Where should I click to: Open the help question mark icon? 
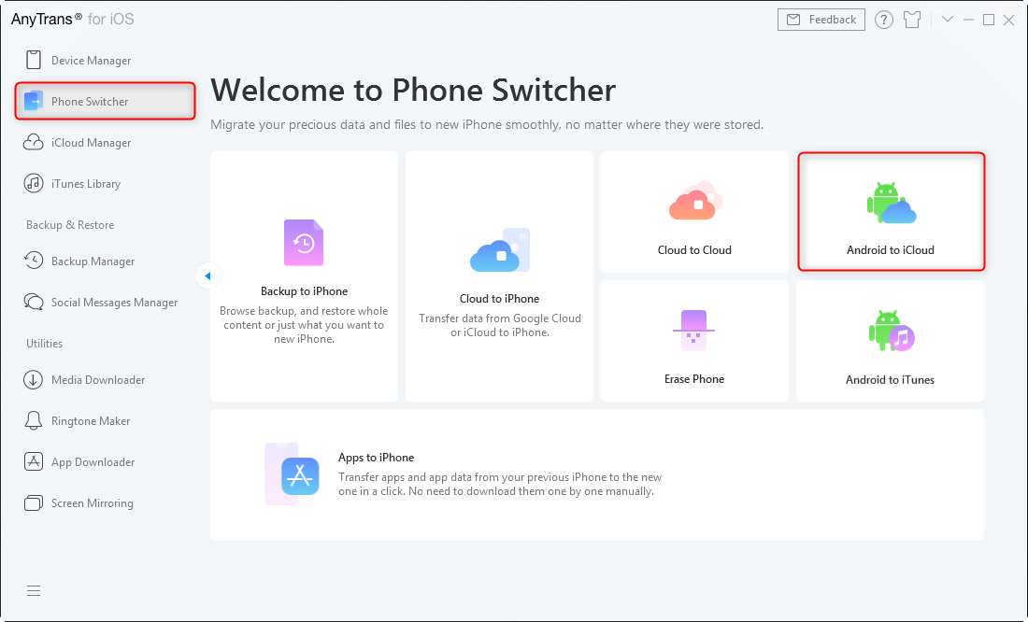tap(884, 20)
